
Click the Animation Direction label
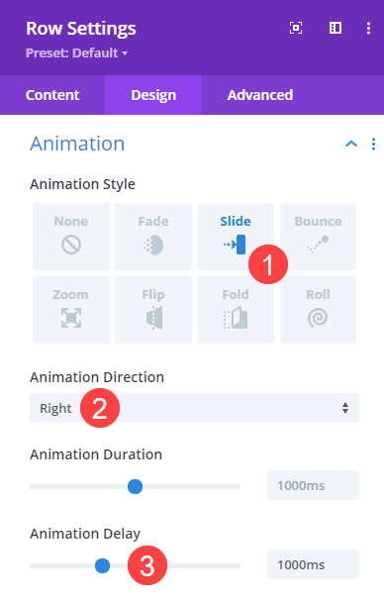(97, 377)
